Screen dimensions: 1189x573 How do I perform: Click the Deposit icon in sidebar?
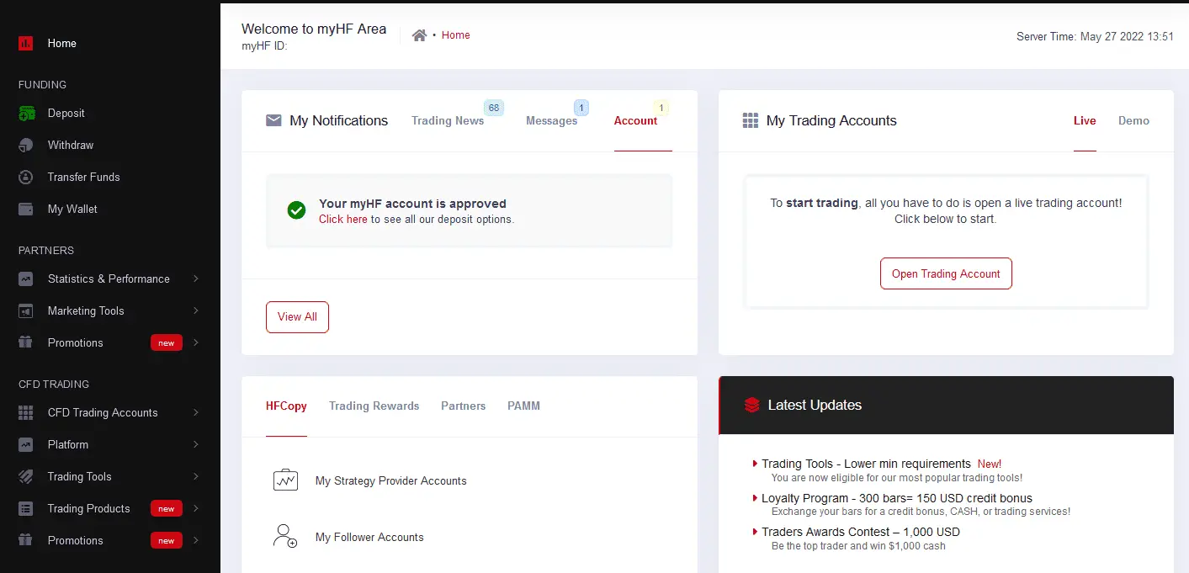click(x=26, y=114)
